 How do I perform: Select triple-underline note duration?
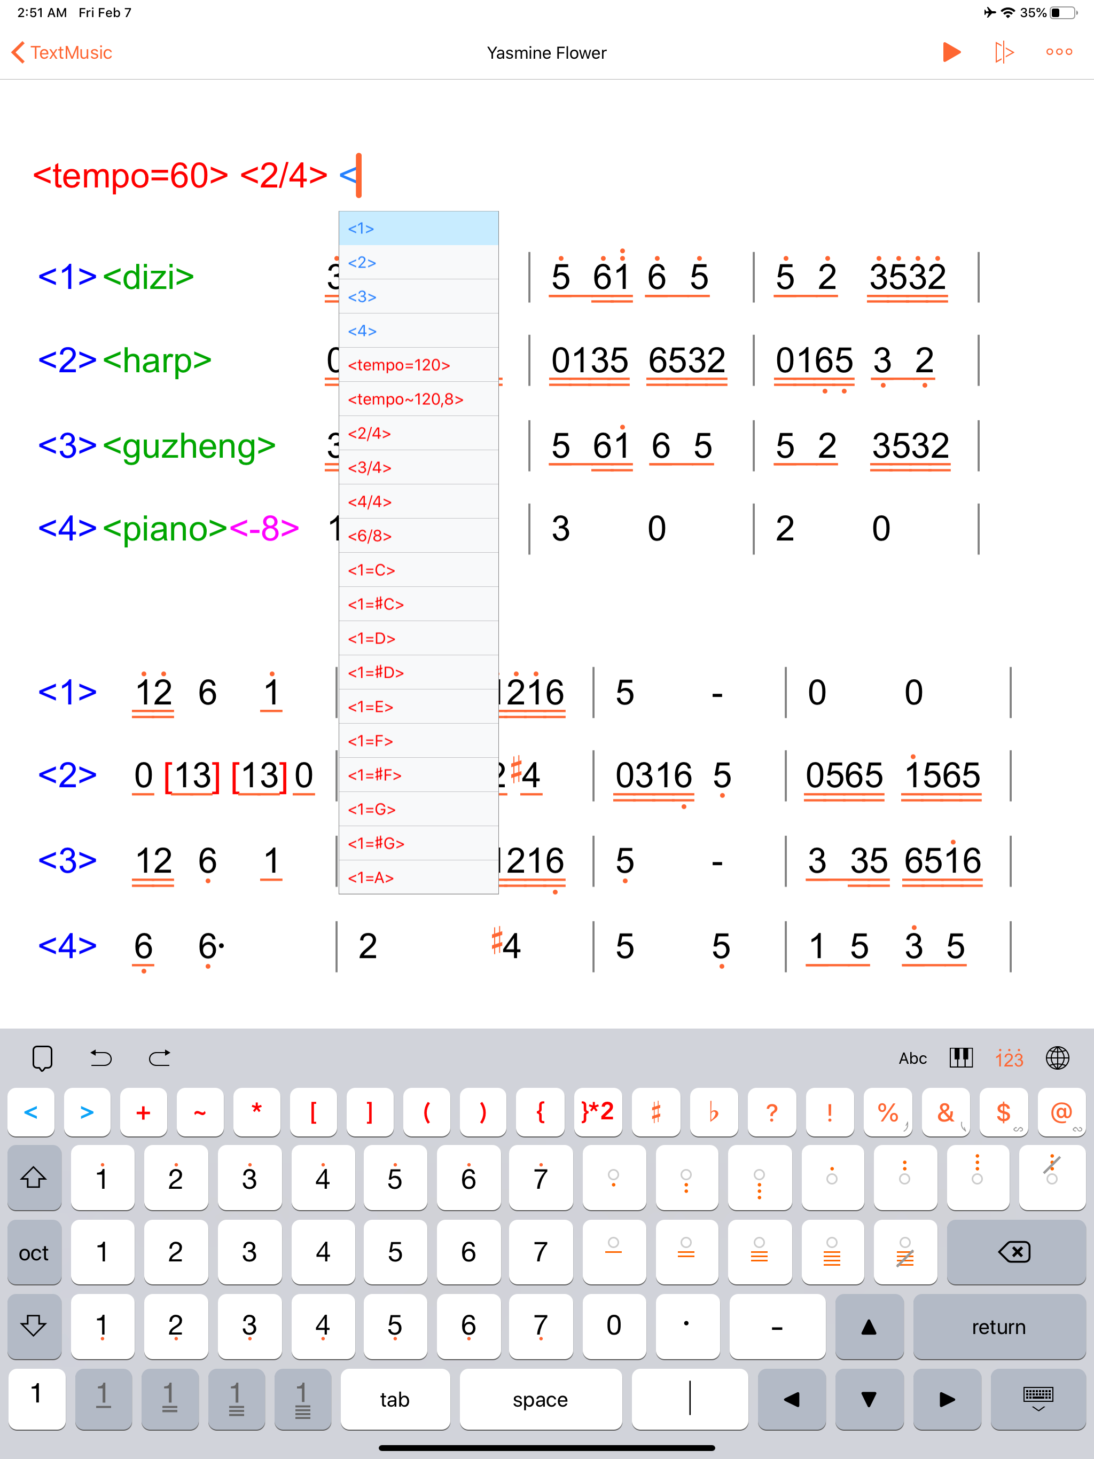(x=236, y=1400)
